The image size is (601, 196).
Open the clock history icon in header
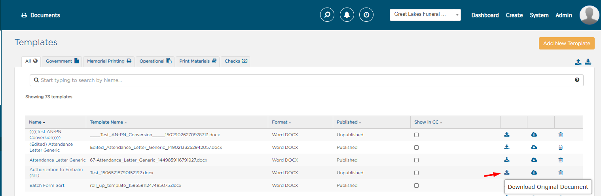pos(366,15)
